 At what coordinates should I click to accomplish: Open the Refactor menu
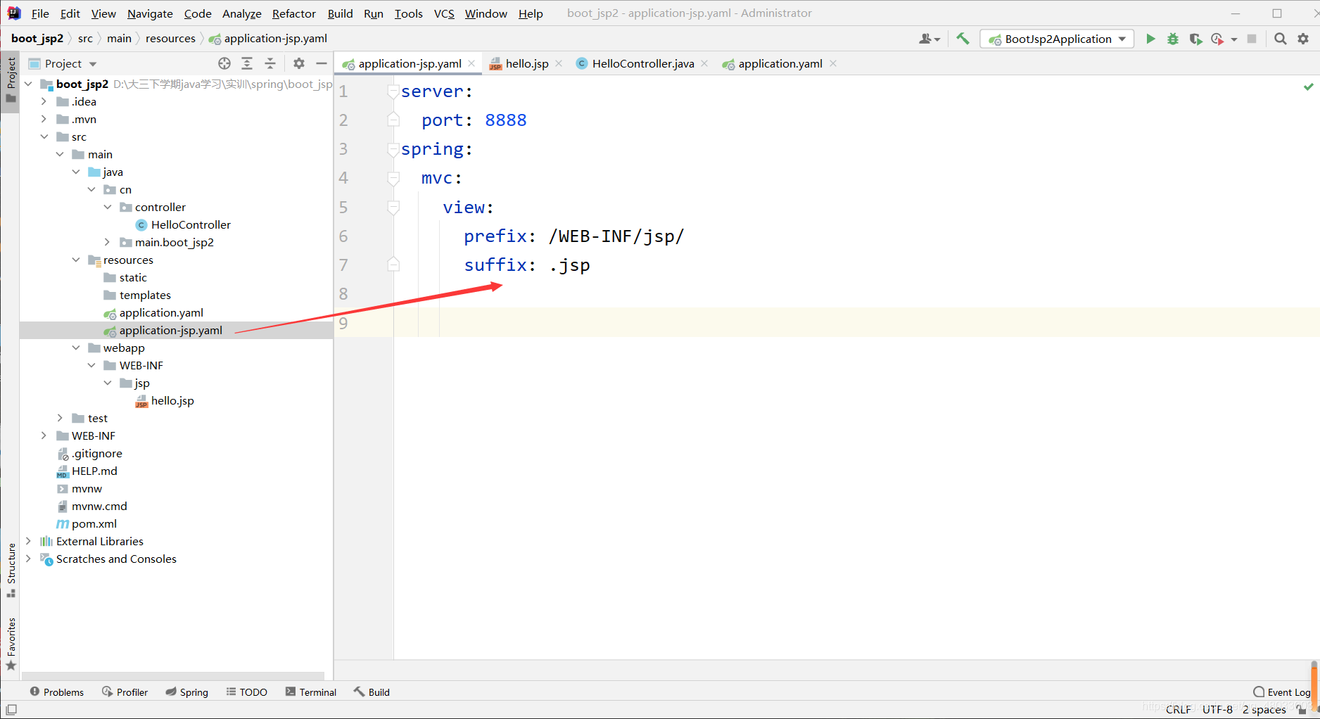pos(294,13)
